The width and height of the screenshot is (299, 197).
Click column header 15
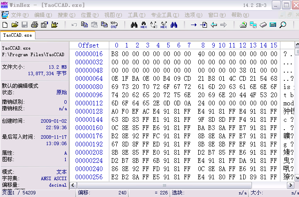tap(274, 45)
